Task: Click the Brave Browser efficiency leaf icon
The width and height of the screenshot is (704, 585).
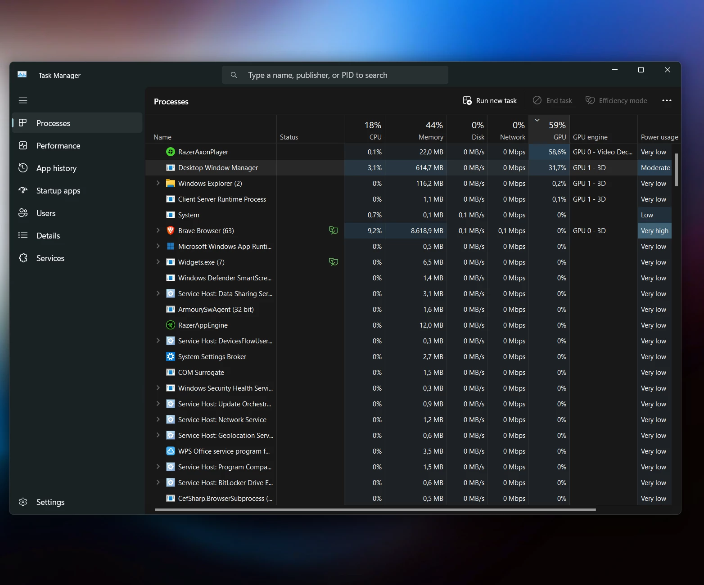Action: click(x=334, y=230)
